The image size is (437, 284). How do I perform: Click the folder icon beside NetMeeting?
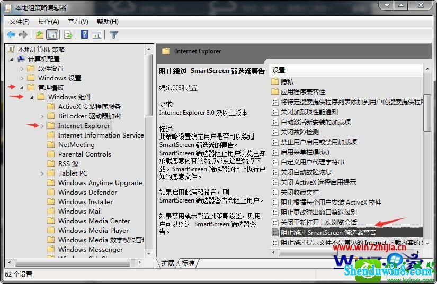(x=51, y=144)
